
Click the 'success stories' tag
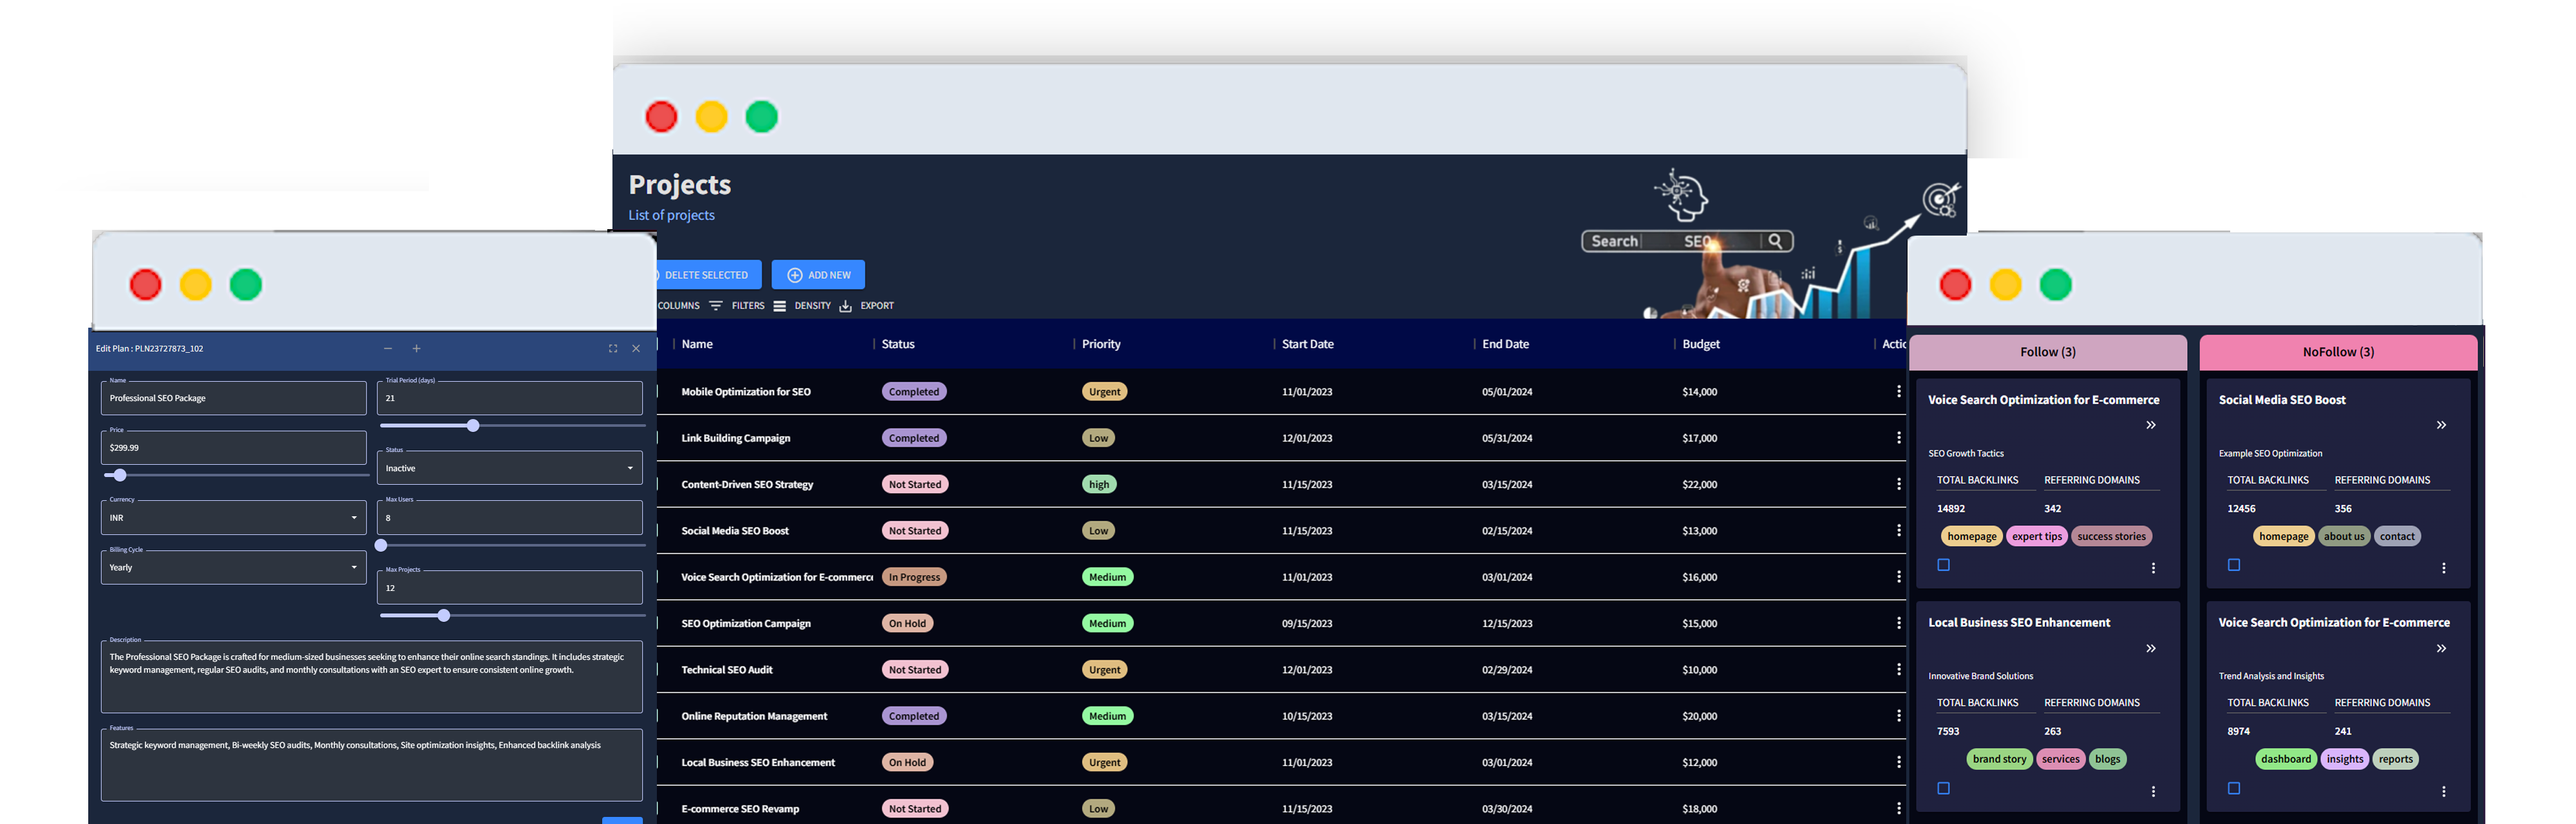click(2111, 536)
